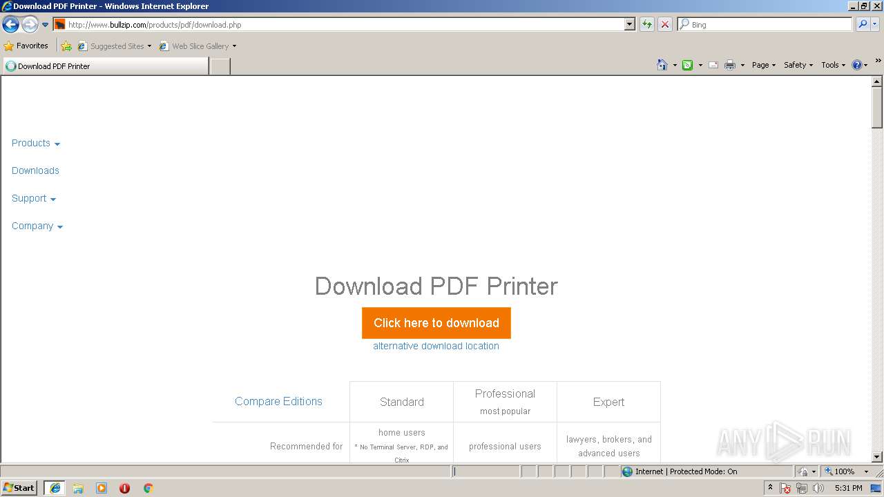The image size is (884, 497).
Task: Click the 'professional users' table cell
Action: [505, 447]
